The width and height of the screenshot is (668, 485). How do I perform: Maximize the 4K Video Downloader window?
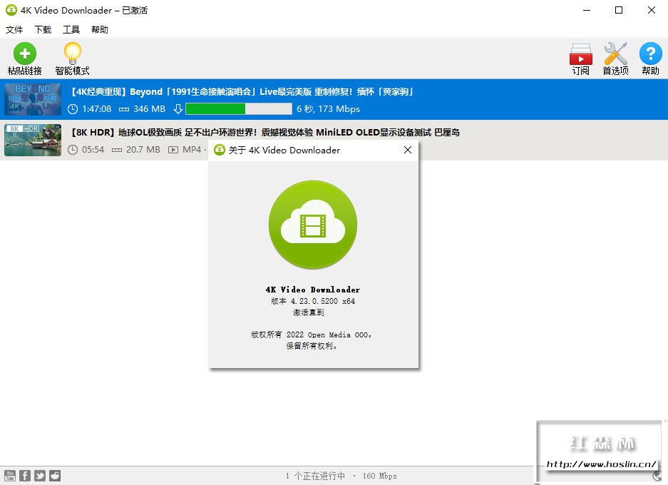pos(619,10)
